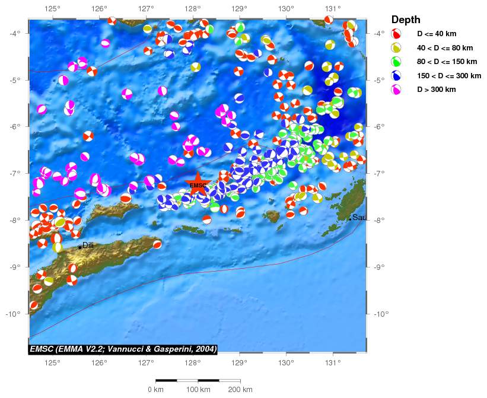Click the 200 km scale bar label

(x=240, y=389)
